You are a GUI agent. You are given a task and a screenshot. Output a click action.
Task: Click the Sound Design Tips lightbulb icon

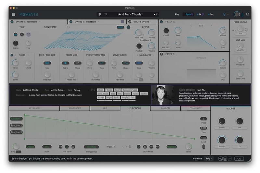[x=224, y=14]
